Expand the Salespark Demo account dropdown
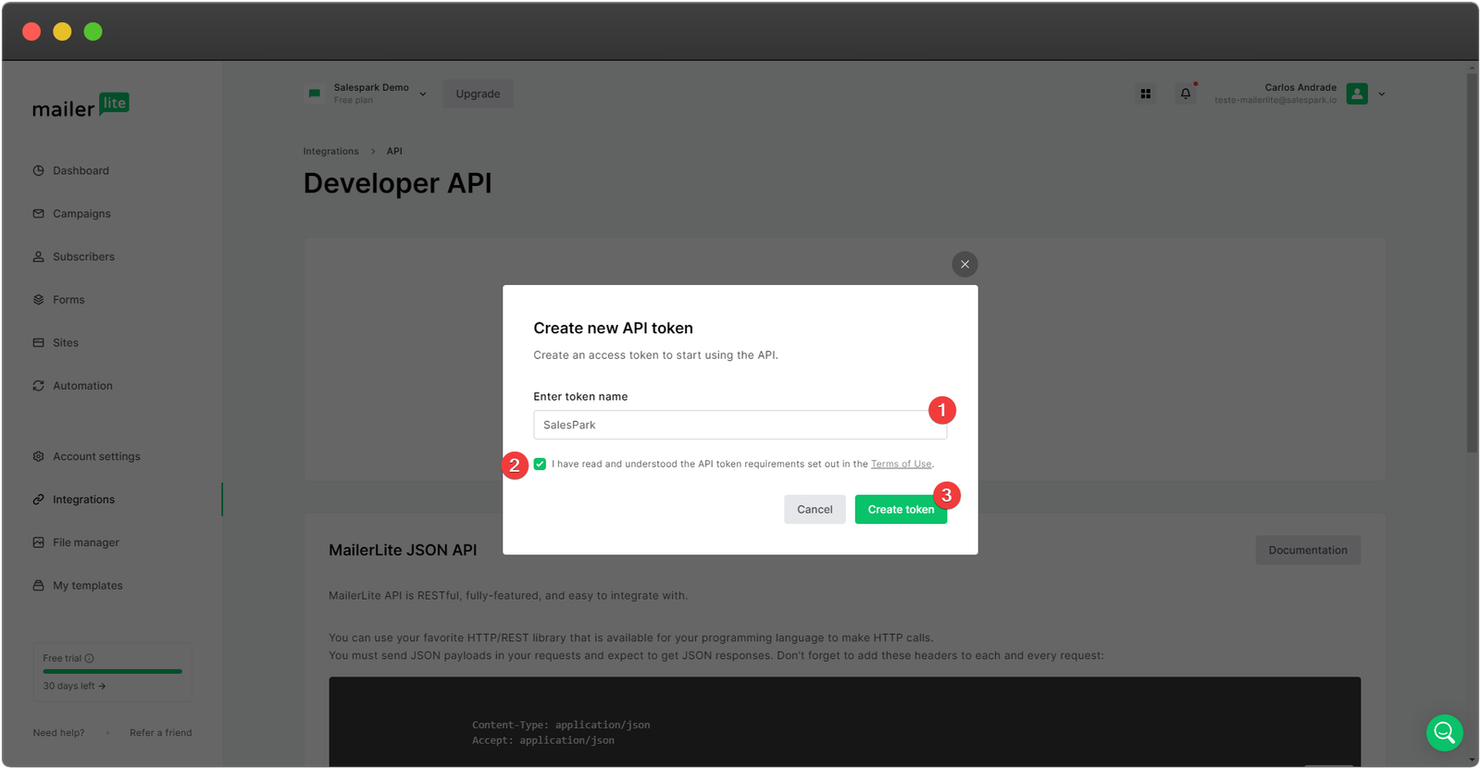The height and width of the screenshot is (769, 1481). pyautogui.click(x=423, y=93)
